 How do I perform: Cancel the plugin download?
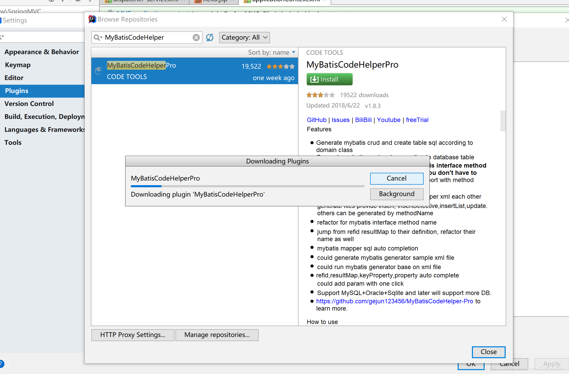[x=397, y=178]
